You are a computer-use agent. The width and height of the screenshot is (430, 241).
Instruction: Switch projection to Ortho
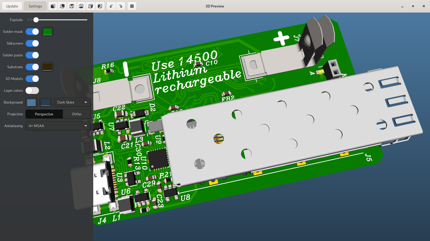(77, 114)
